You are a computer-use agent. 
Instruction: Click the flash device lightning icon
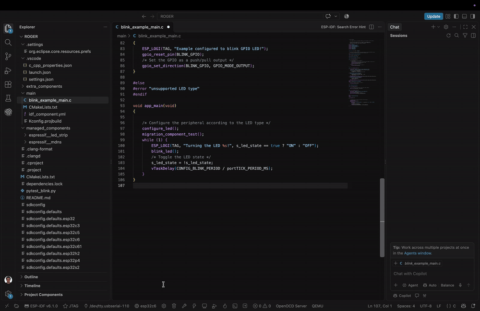[194, 306]
